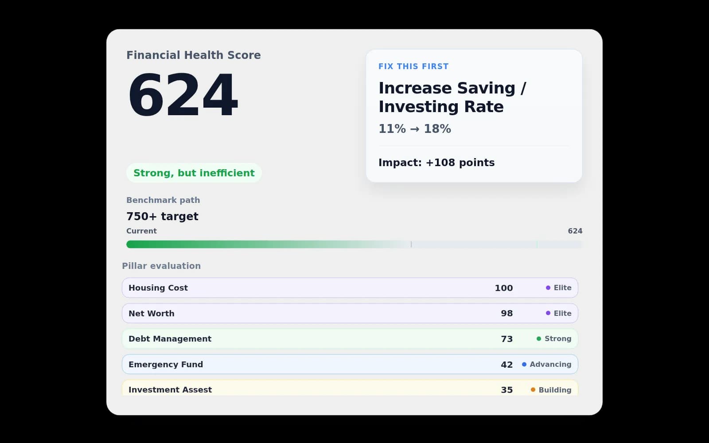
Task: Click the green Strong status dot
Action: (x=539, y=339)
